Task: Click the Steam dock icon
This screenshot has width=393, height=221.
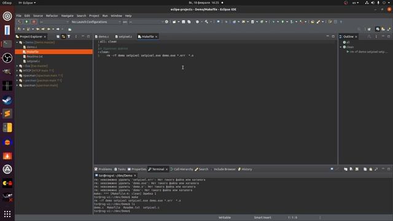Action: click(x=7, y=100)
